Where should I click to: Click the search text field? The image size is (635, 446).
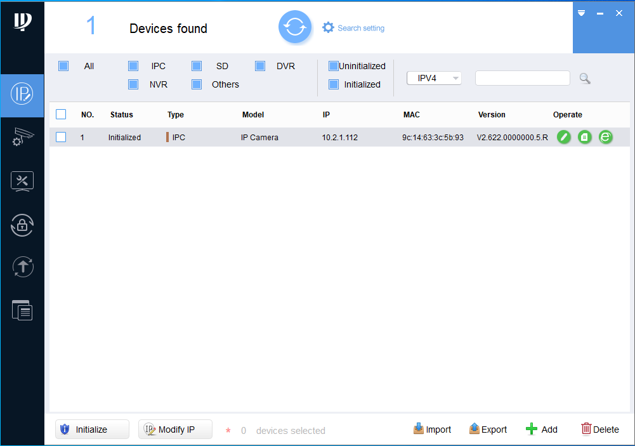(x=523, y=78)
